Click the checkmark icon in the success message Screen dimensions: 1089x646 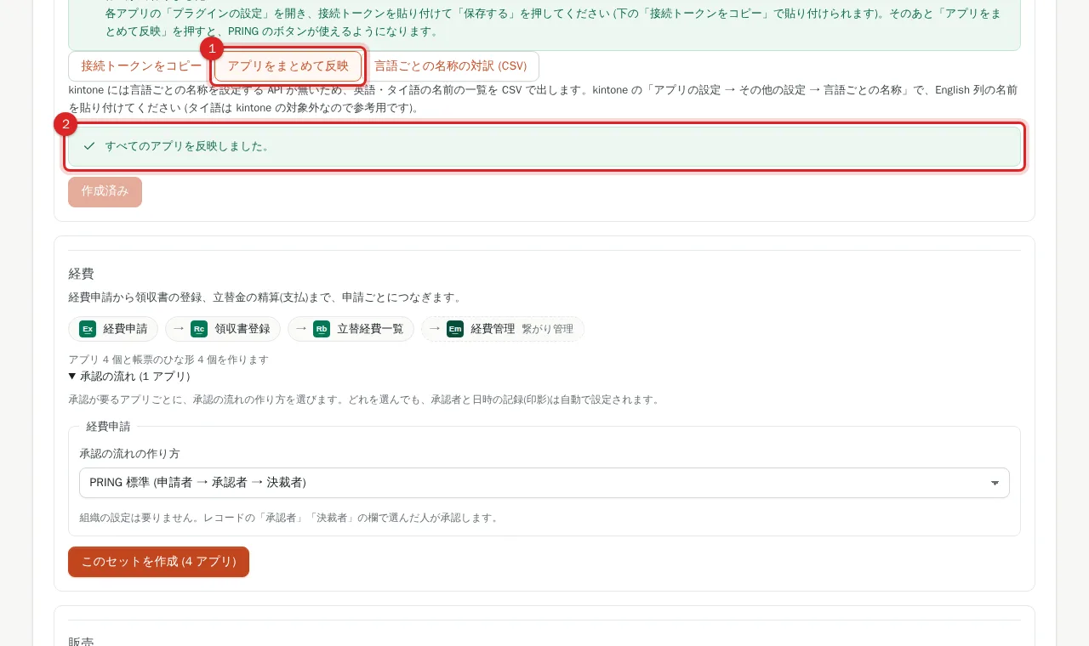click(89, 146)
